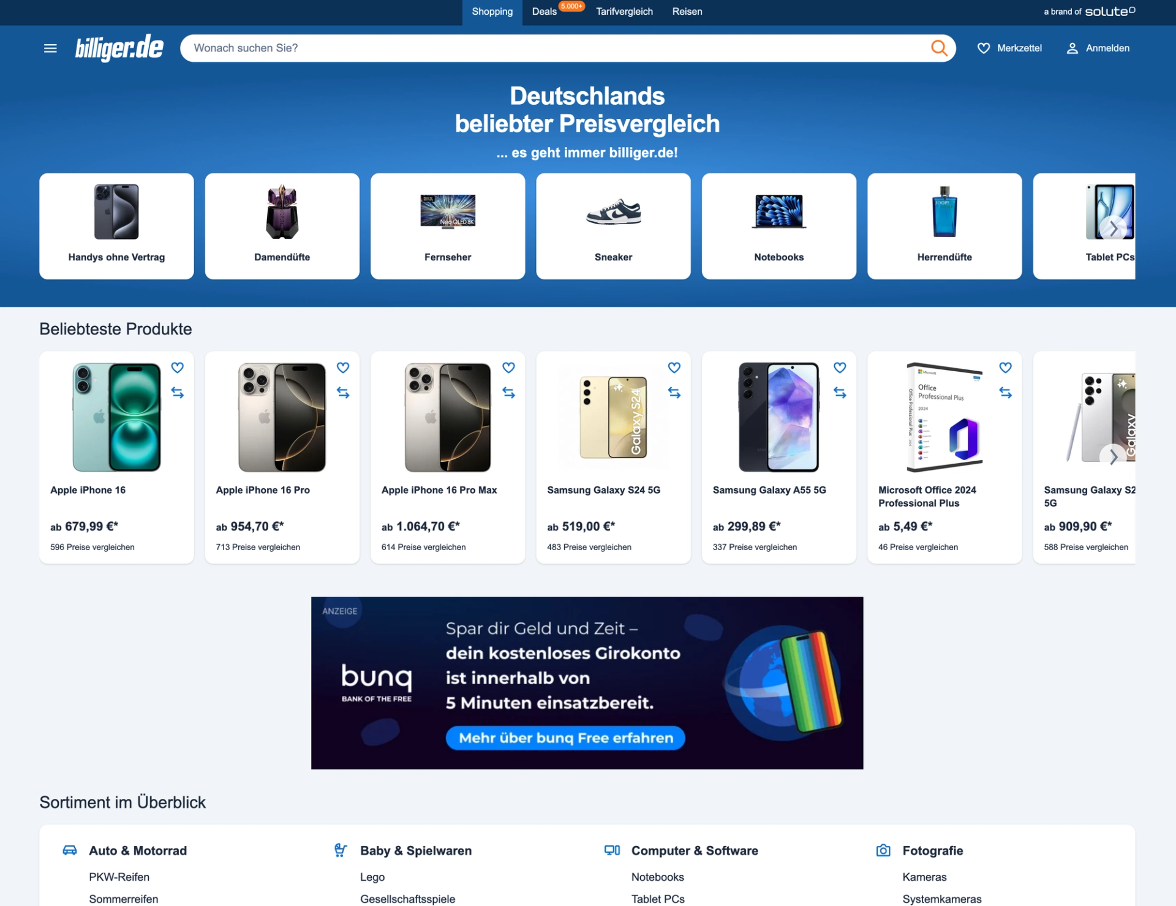Image resolution: width=1176 pixels, height=906 pixels.
Task: Click the billiger.de logo
Action: [x=119, y=48]
